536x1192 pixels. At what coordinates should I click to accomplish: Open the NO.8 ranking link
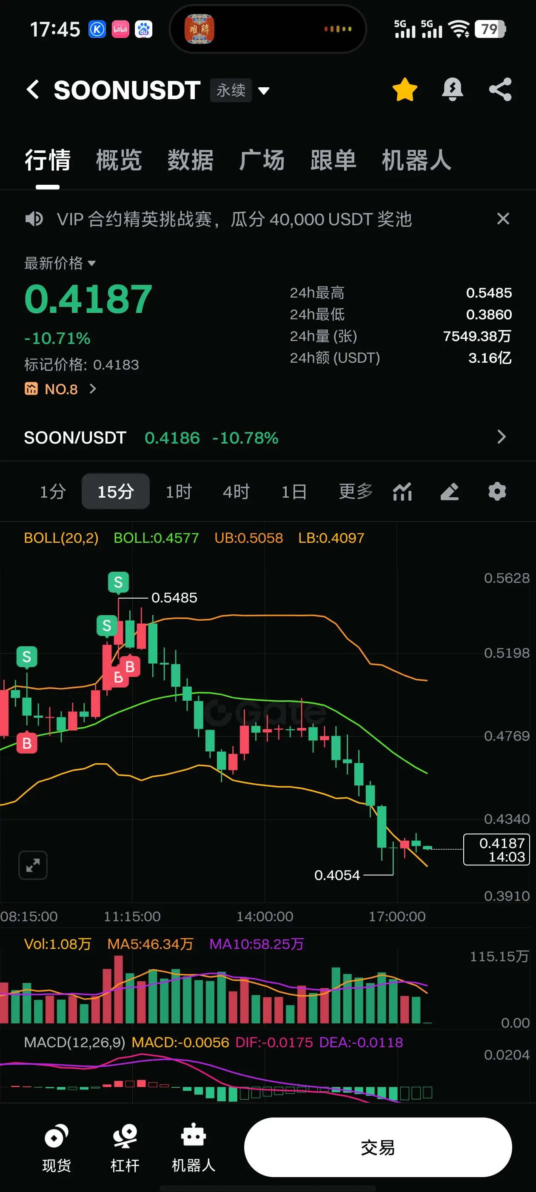(x=60, y=389)
